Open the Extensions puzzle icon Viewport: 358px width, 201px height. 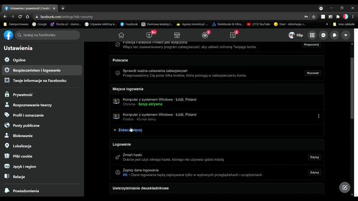tap(338, 17)
